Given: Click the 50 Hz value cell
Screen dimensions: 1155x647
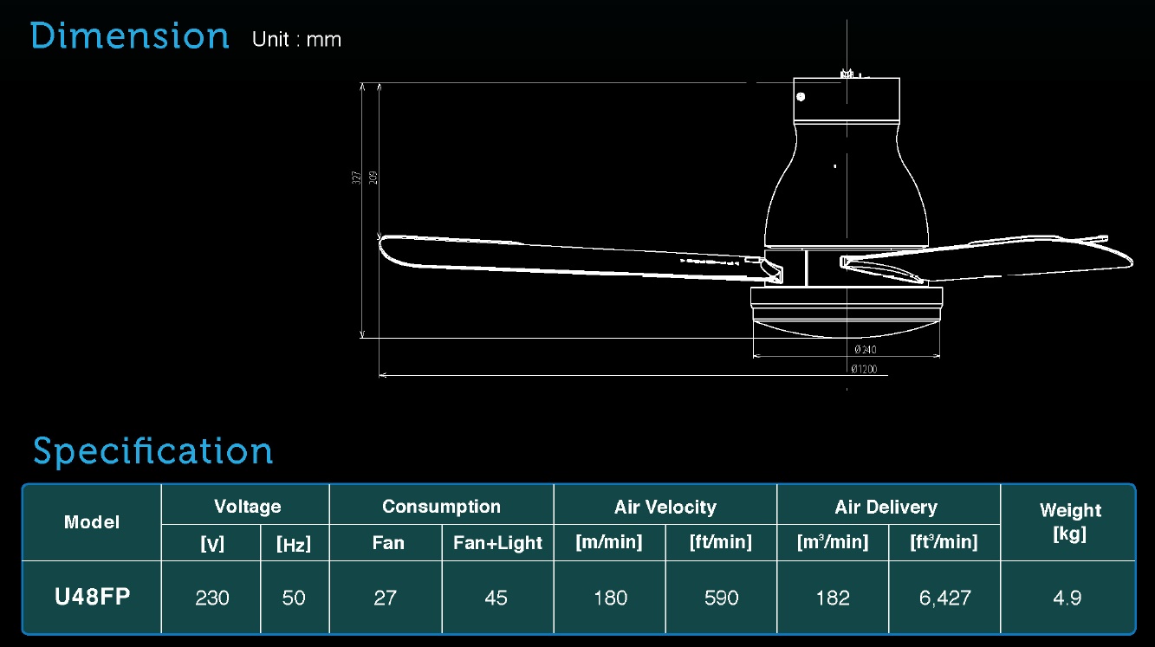Looking at the screenshot, I should pyautogui.click(x=294, y=598).
